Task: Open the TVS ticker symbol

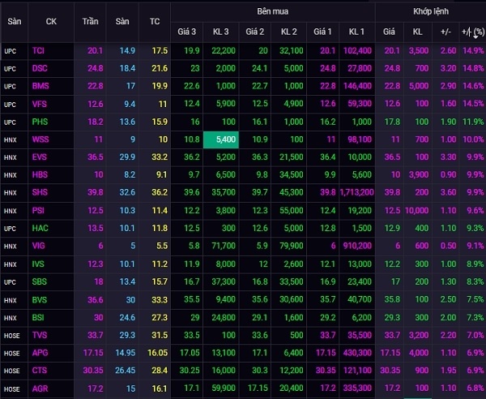Action: [40, 336]
